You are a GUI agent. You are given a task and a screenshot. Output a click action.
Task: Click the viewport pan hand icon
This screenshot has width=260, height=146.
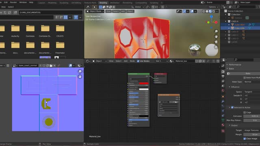(216, 36)
